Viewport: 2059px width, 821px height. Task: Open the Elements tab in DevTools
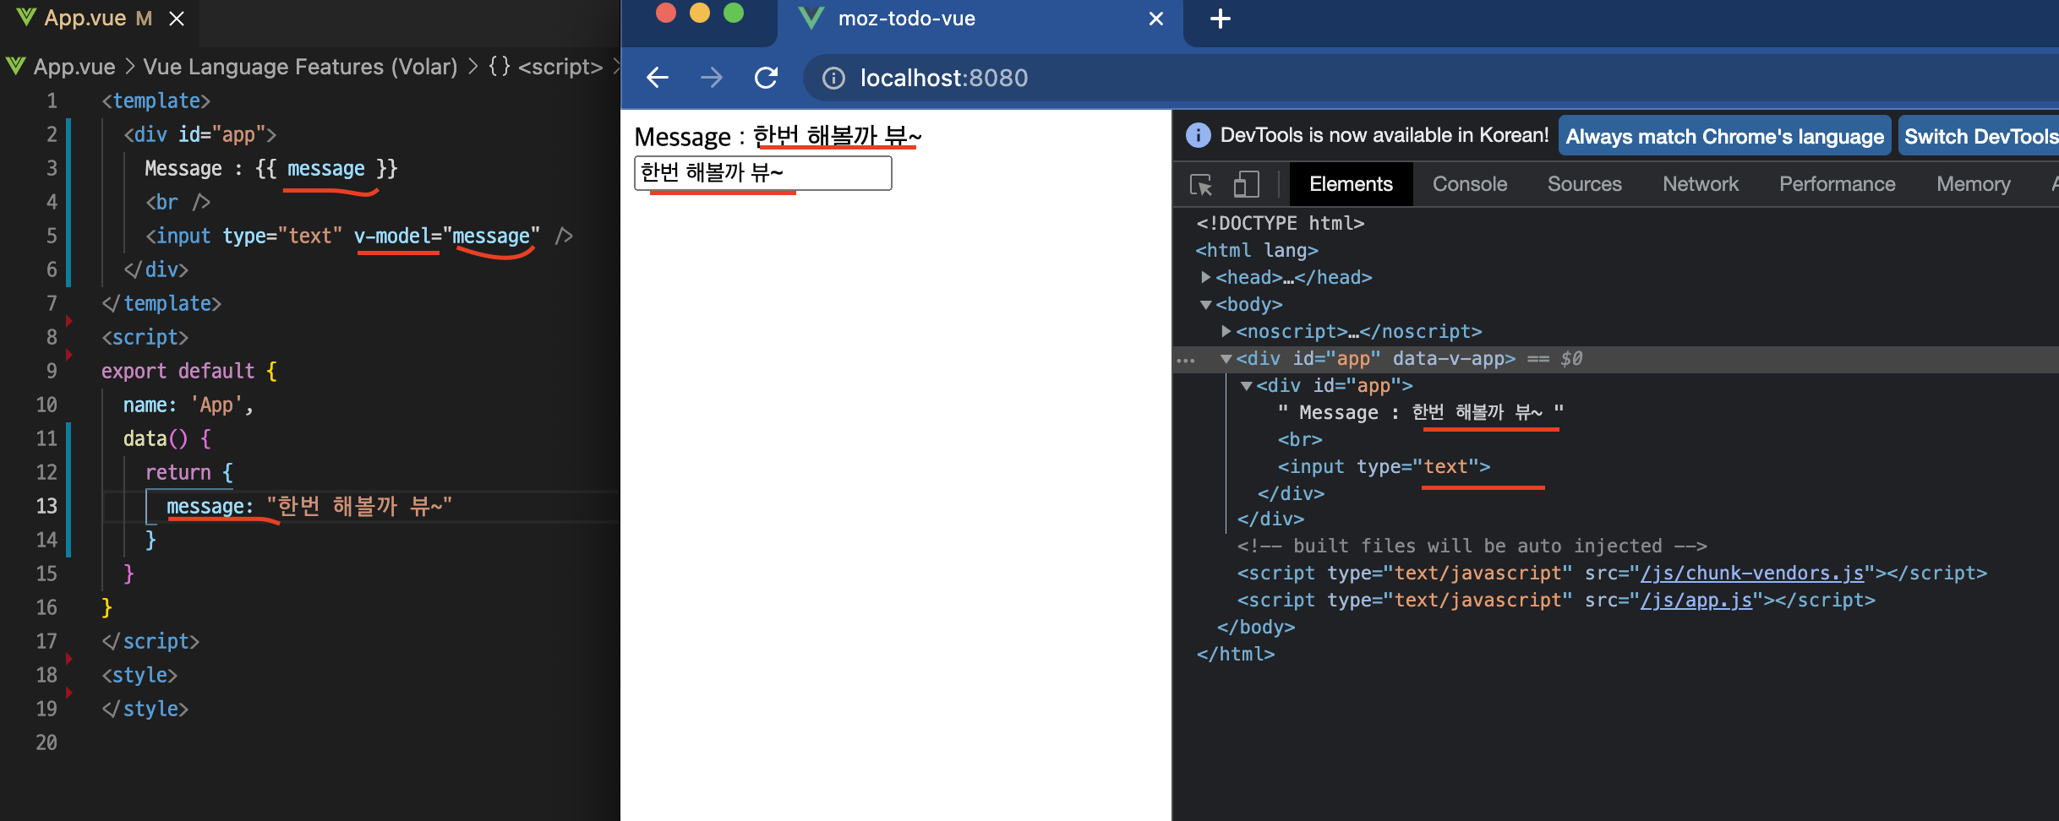coord(1351,184)
